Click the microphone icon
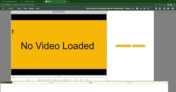This screenshot has height=92, width=176. click(x=81, y=80)
